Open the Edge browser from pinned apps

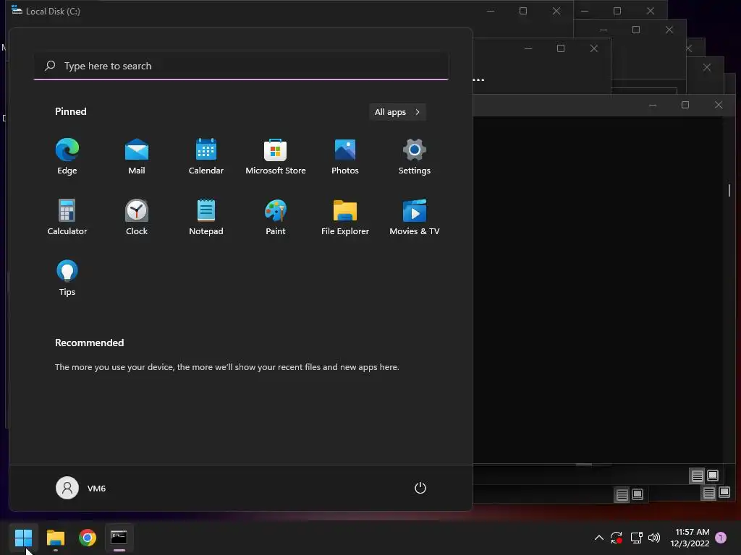[67, 157]
